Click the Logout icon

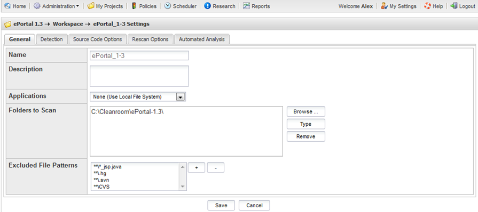(x=454, y=6)
